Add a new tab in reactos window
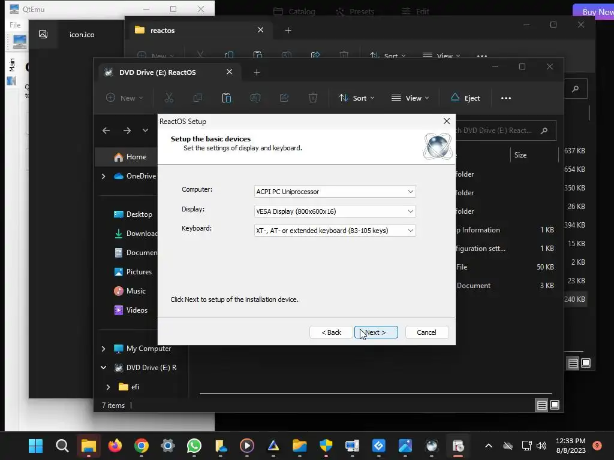 pos(288,30)
